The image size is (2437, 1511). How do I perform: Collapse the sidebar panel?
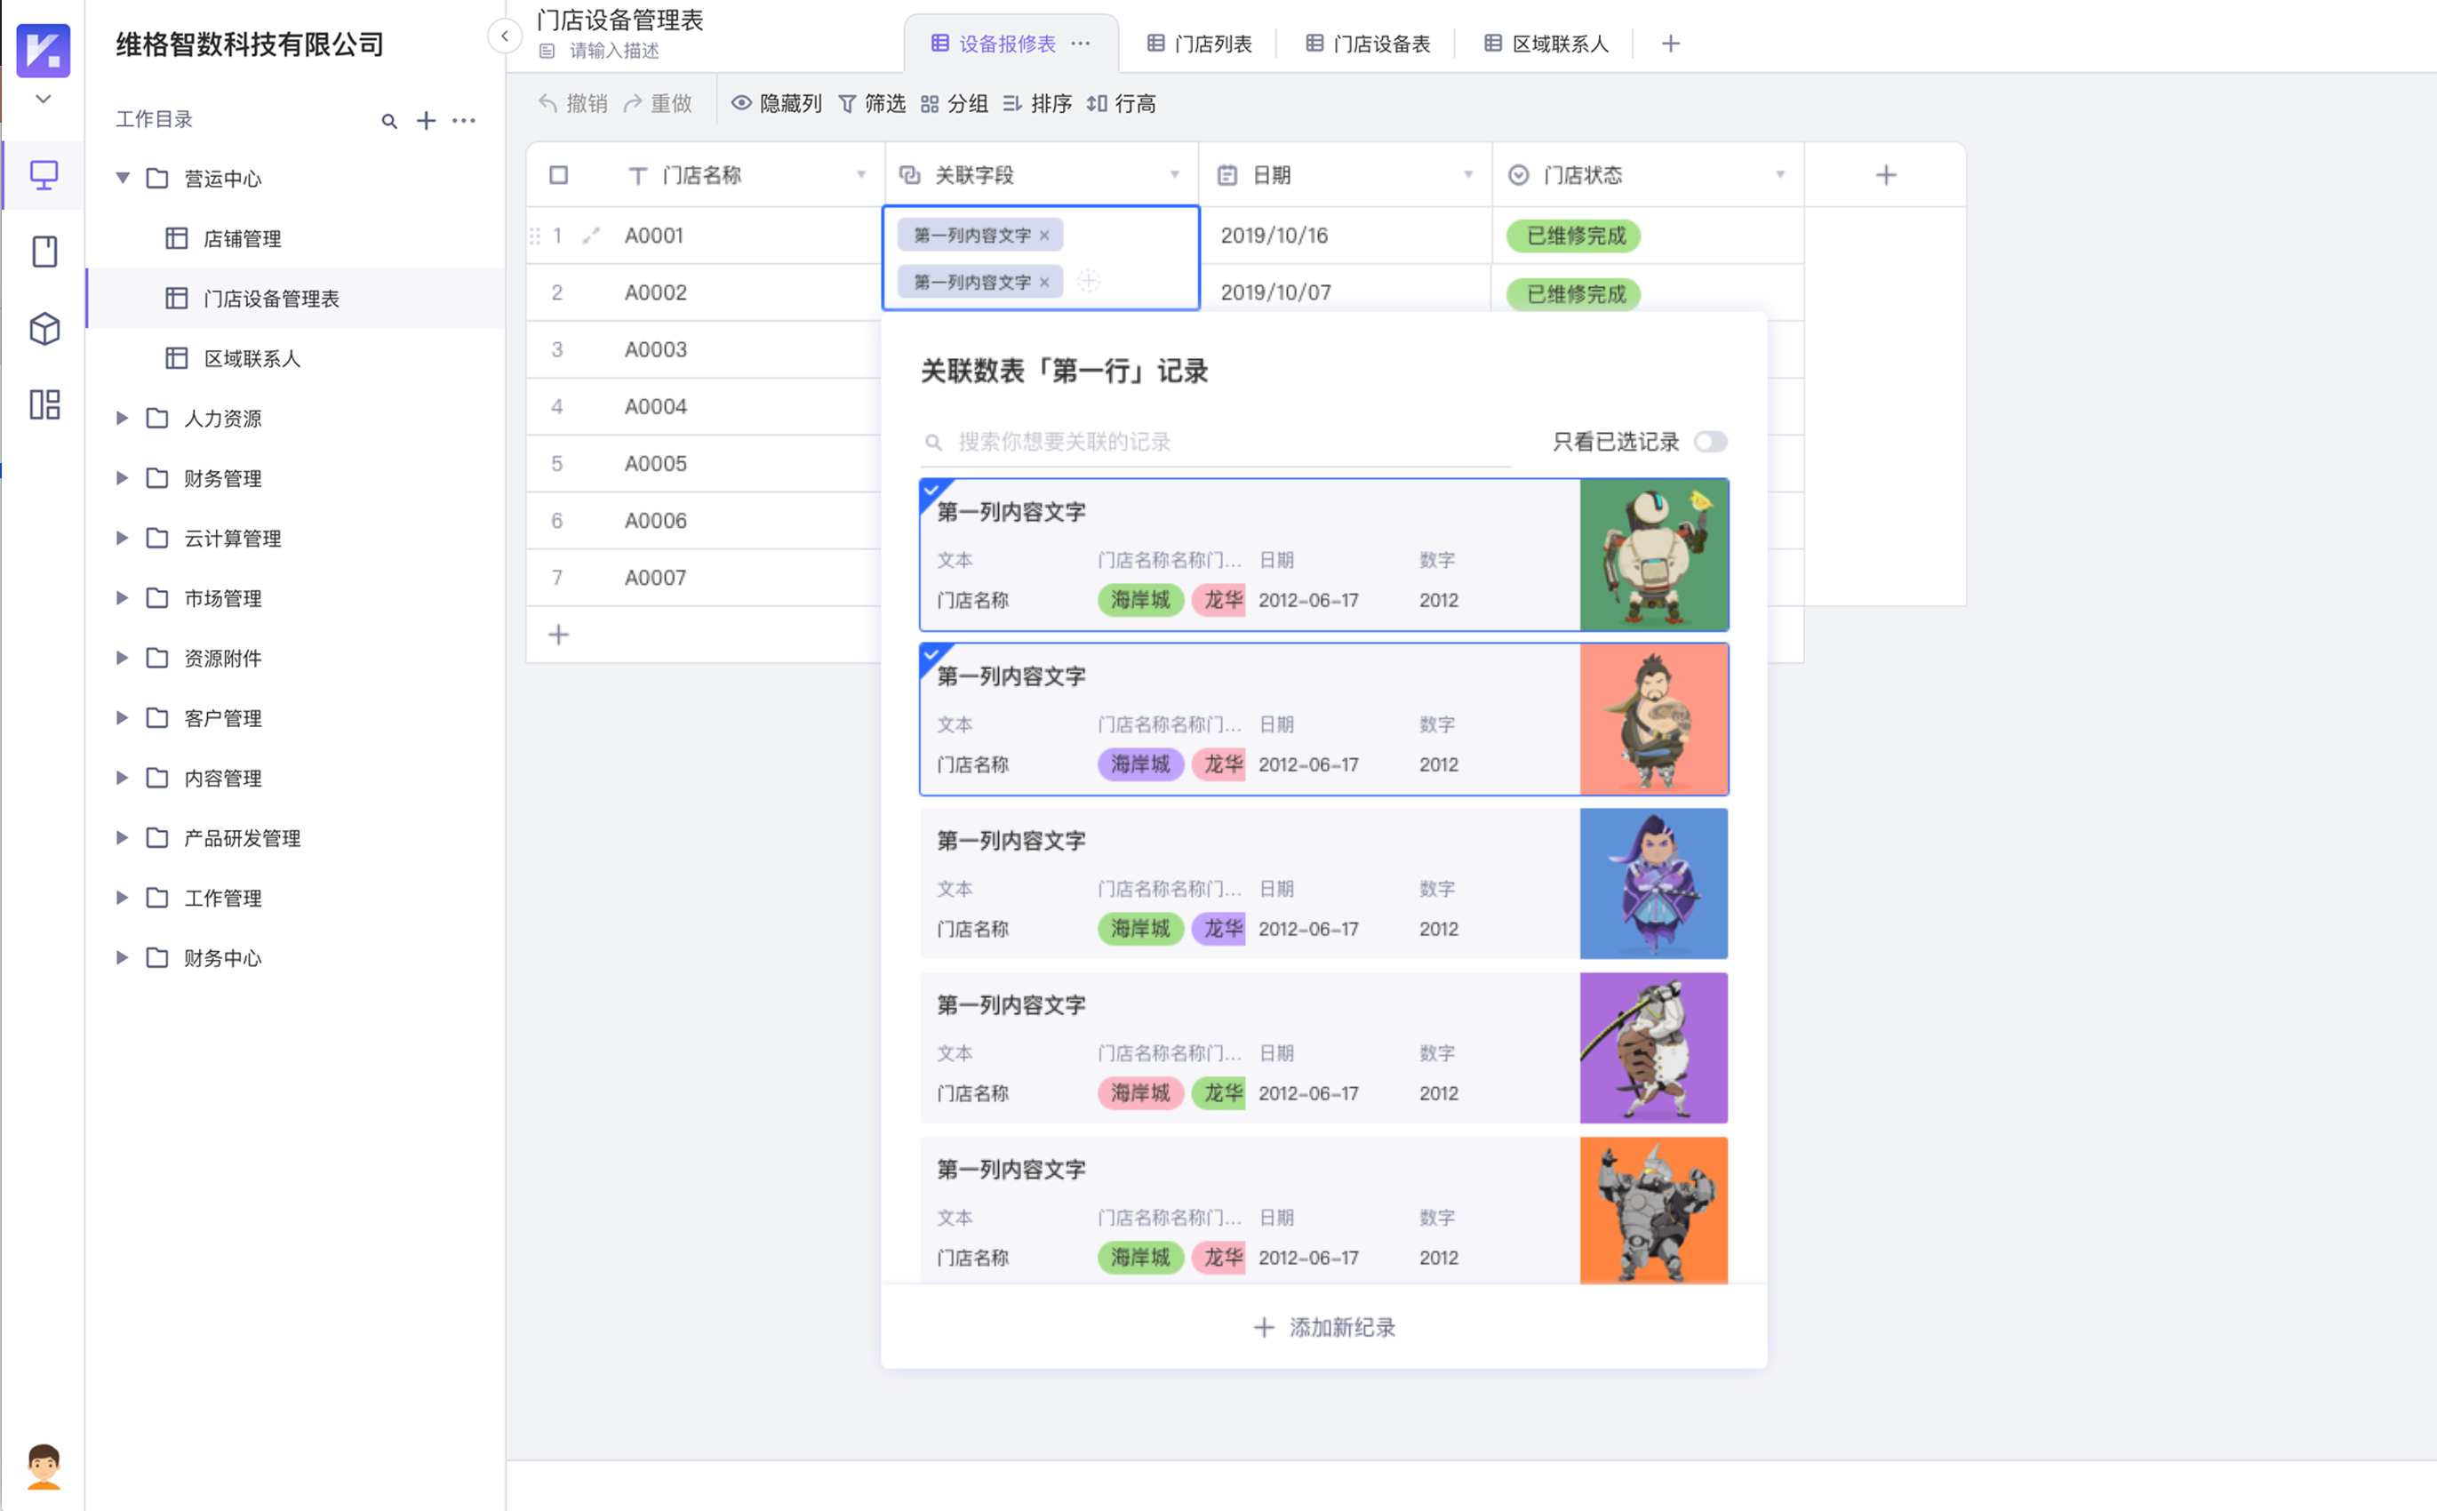(505, 36)
